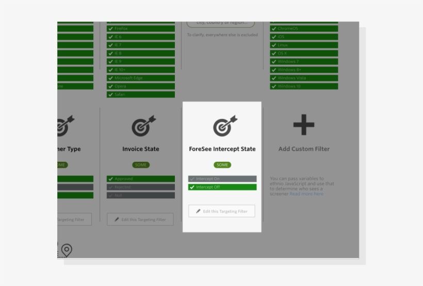The image size is (423, 286).
Task: Open the Read more here link
Action: click(306, 194)
